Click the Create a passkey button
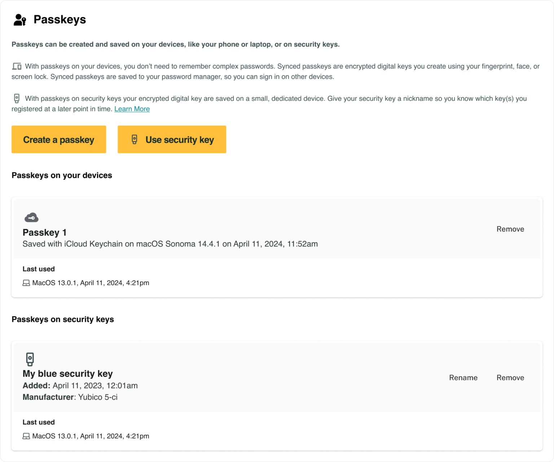This screenshot has width=554, height=462. (58, 139)
